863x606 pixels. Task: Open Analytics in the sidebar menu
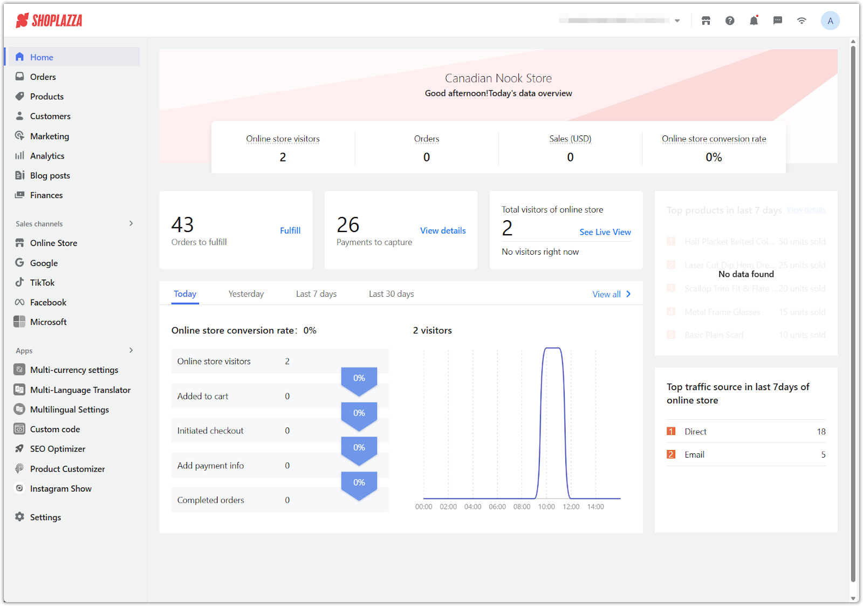click(74, 155)
